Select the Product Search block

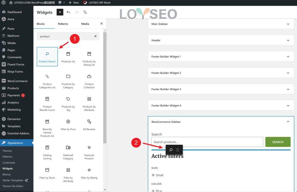coord(47,56)
